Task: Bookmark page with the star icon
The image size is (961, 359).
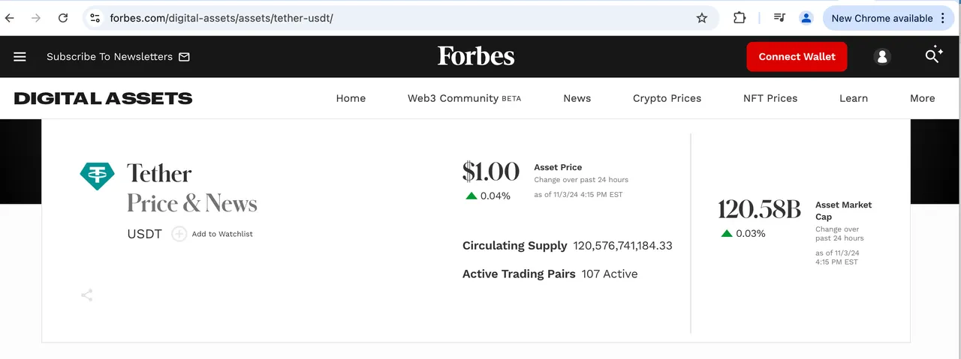Action: (x=702, y=18)
